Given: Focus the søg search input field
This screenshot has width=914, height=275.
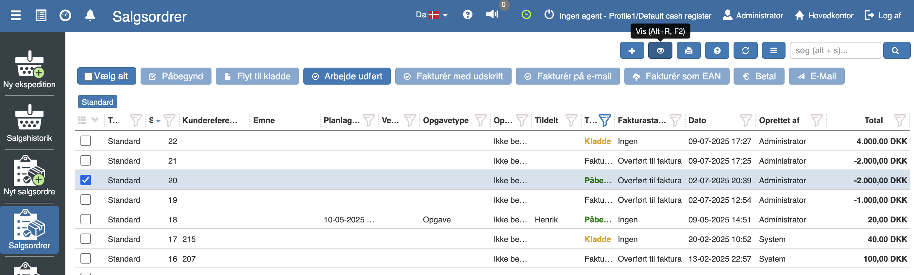Looking at the screenshot, I should (835, 51).
